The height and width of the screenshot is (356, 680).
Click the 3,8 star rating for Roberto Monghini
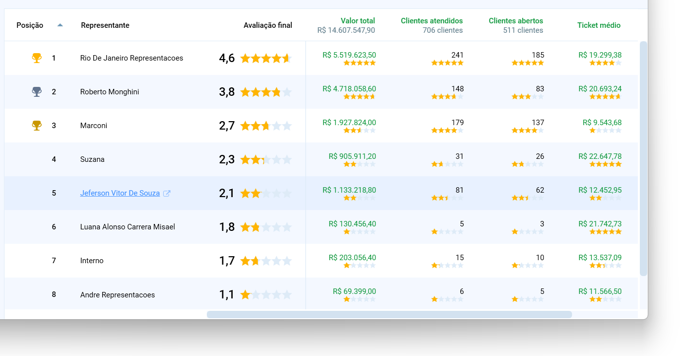click(265, 92)
